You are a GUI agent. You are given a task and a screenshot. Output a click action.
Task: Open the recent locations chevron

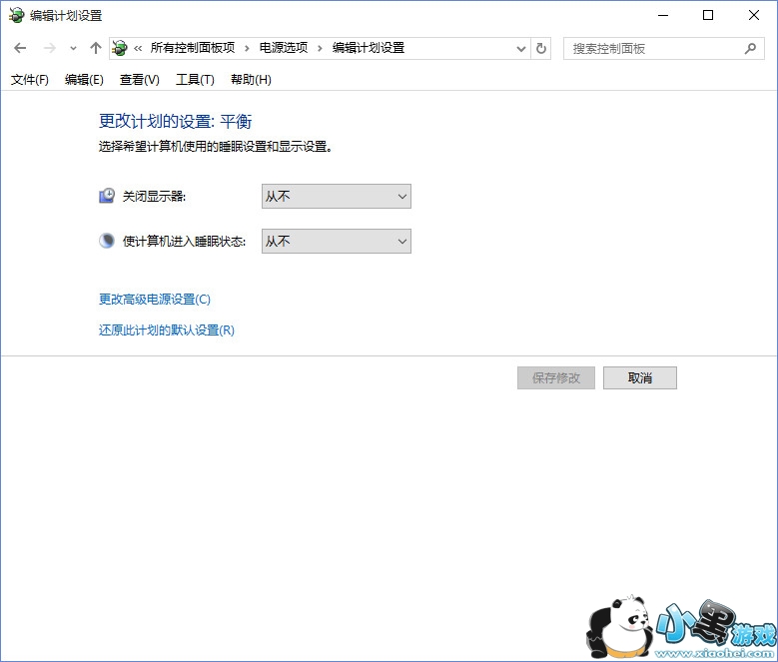(74, 49)
